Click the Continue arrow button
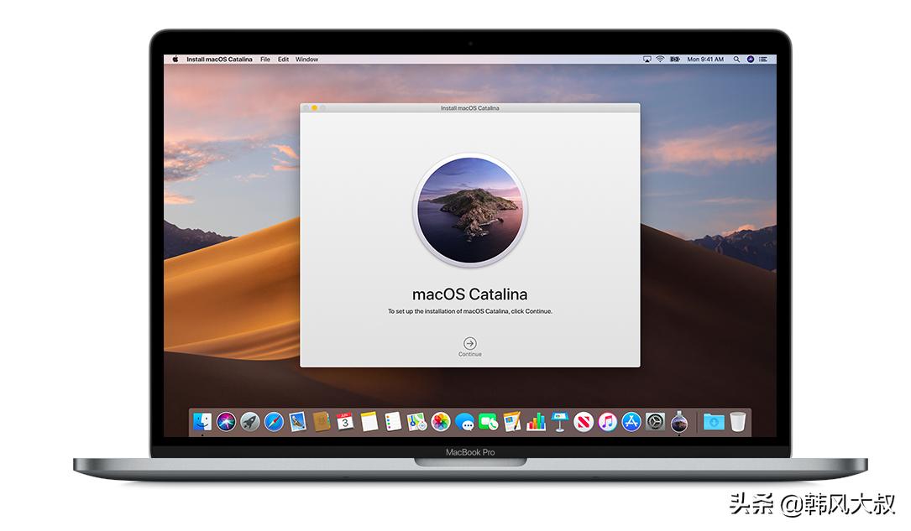The image size is (911, 531). (x=470, y=344)
